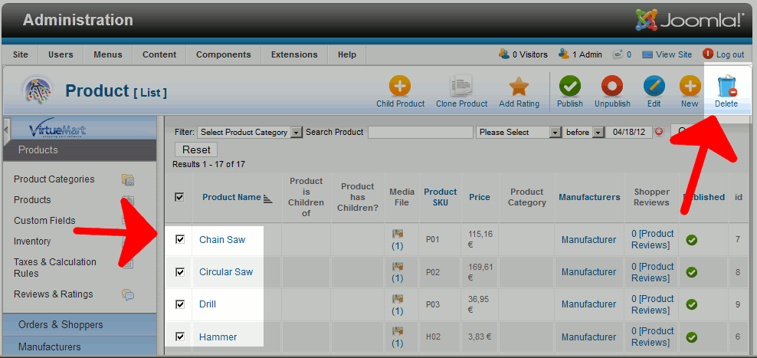Toggle the Drill row checkbox
The height and width of the screenshot is (358, 757).
(180, 304)
